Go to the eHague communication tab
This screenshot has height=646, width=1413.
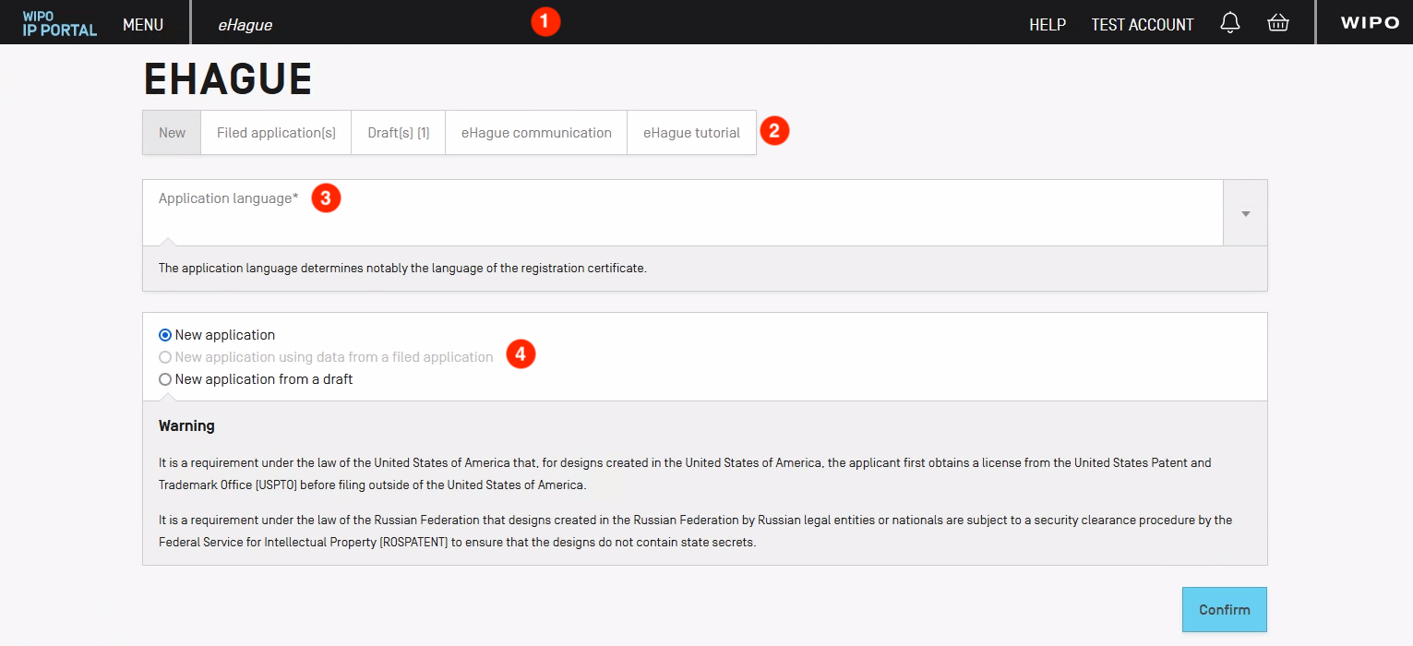point(536,133)
